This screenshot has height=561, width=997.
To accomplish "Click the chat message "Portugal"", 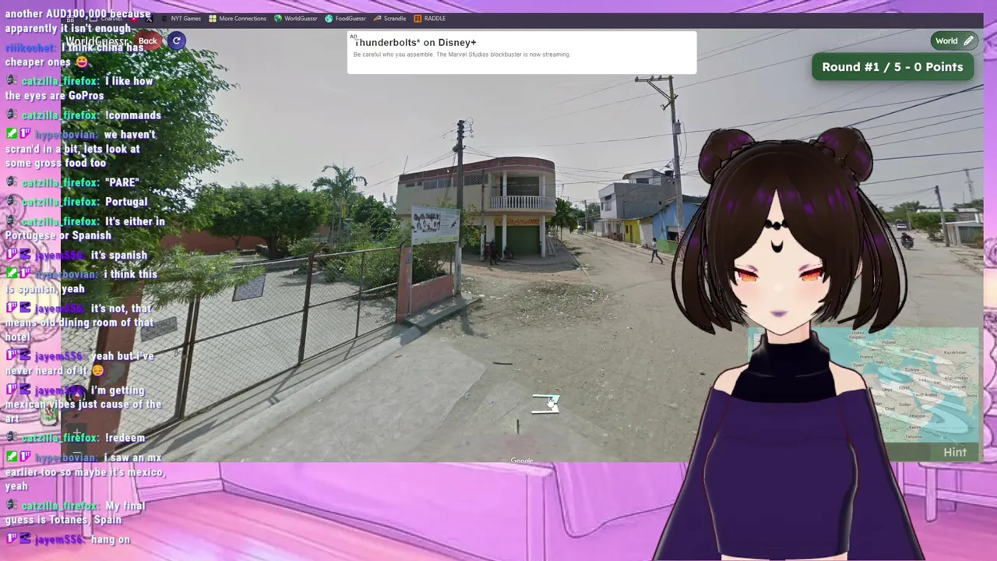I will click(x=126, y=202).
